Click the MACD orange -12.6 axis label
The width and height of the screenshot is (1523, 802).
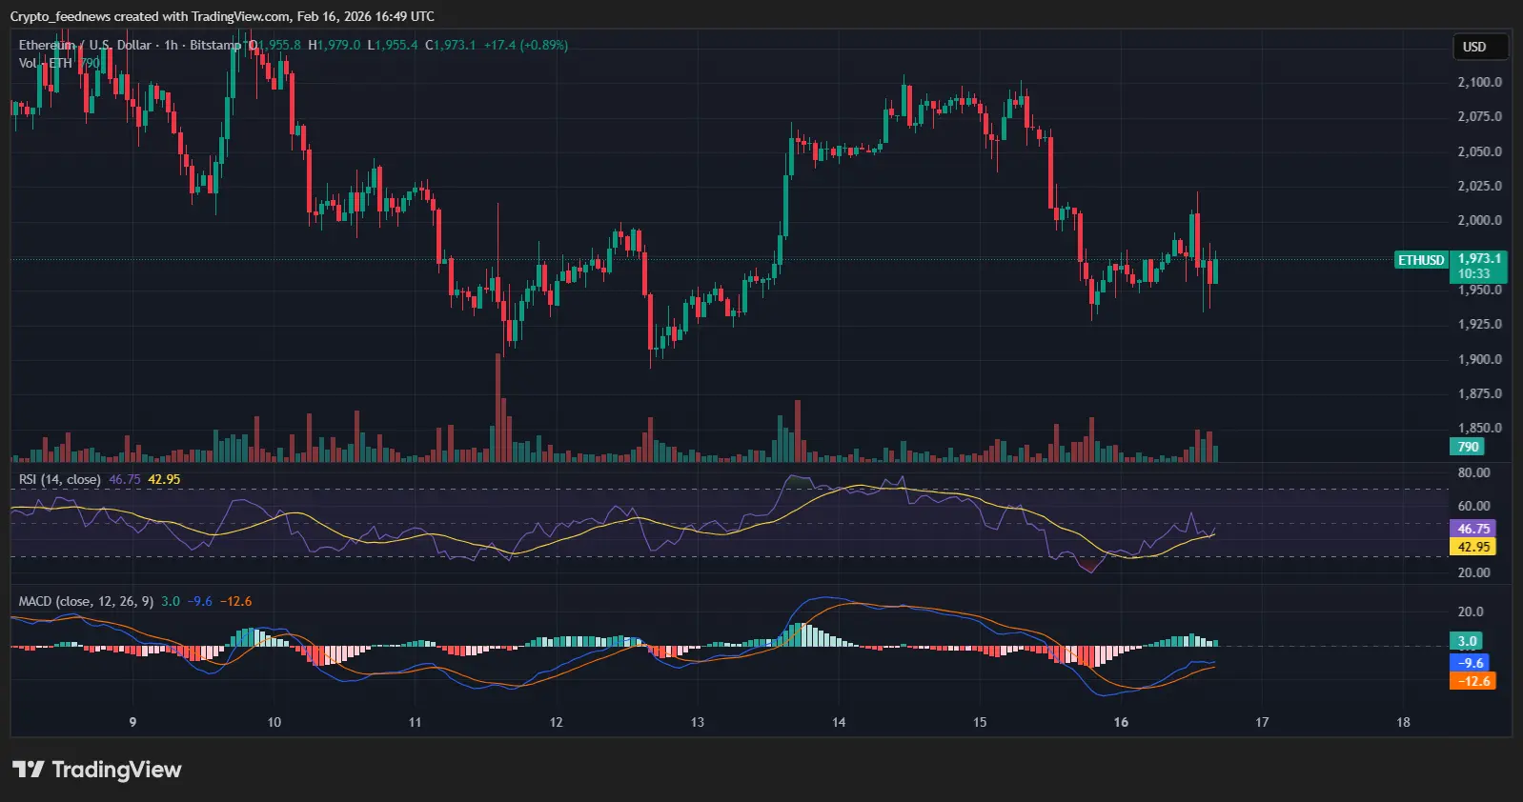click(1473, 681)
